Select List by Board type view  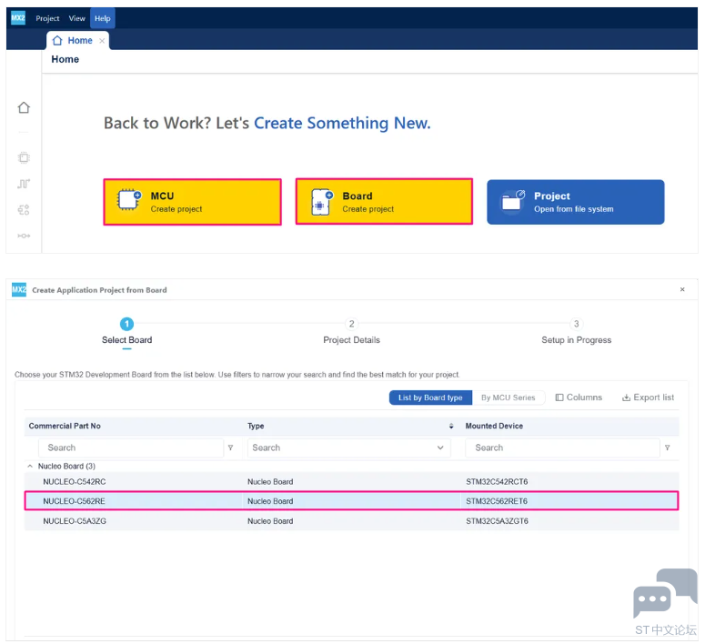pos(430,397)
